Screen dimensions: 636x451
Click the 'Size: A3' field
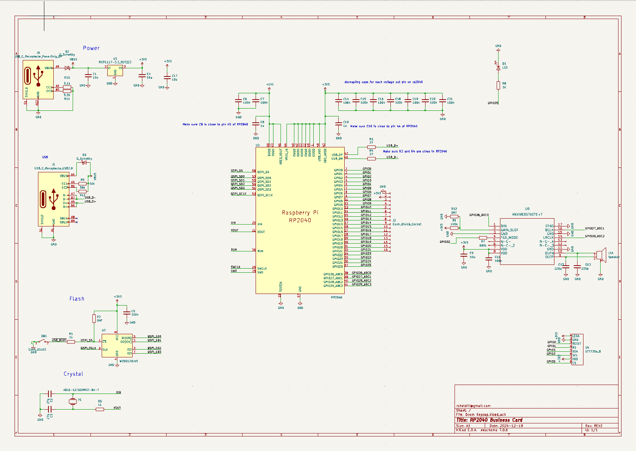click(x=463, y=426)
